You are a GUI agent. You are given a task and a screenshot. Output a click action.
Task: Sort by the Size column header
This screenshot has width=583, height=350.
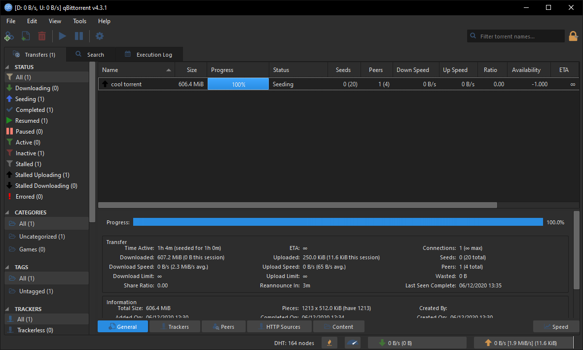pos(191,70)
